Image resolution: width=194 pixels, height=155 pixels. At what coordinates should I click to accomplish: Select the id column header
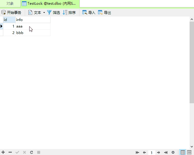tap(9, 20)
